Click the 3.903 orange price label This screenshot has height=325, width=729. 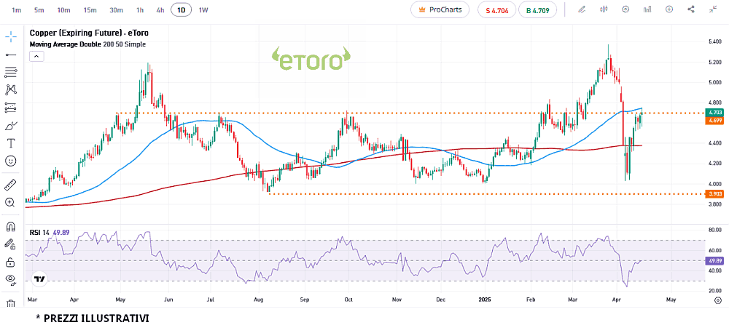(x=714, y=194)
